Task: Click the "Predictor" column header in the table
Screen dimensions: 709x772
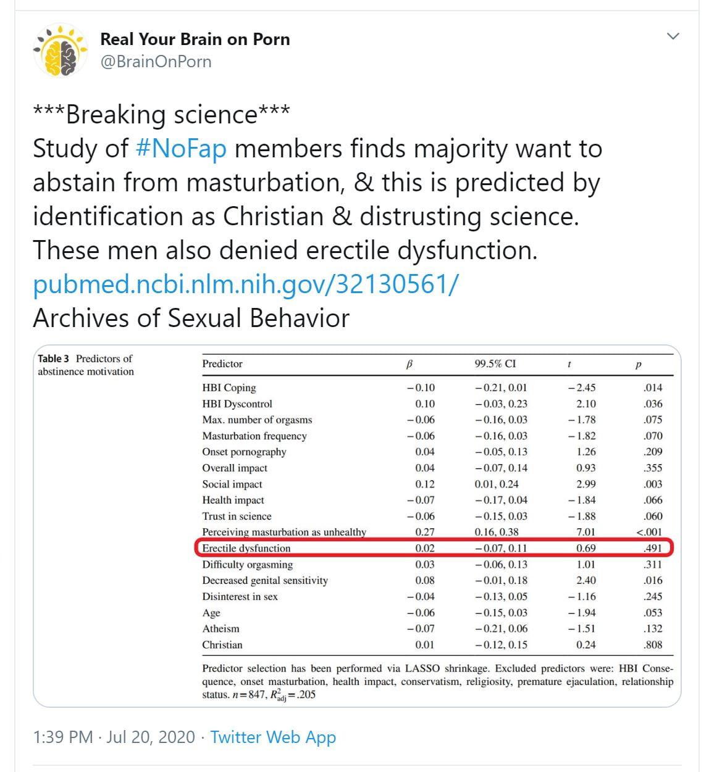Action: [x=222, y=364]
